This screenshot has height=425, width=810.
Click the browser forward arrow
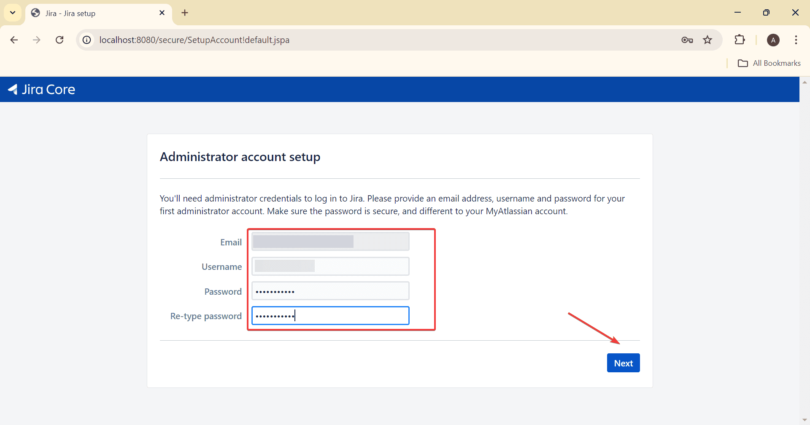click(x=37, y=40)
